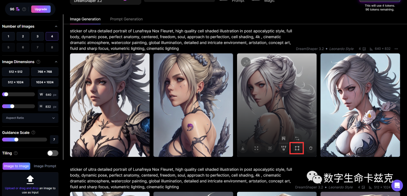Screen dimensions: 407x196
Task: Open Guidance Scale help icon
Action: (33, 132)
